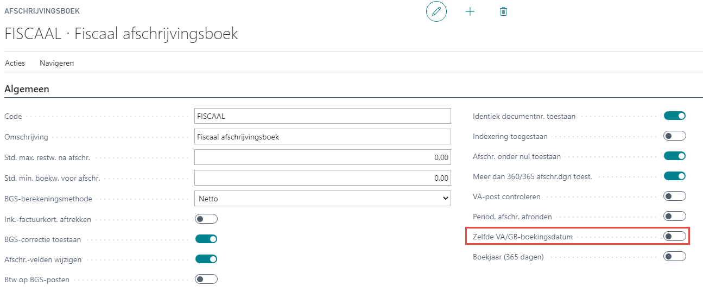Open the Navigeren menu
The width and height of the screenshot is (703, 292).
[56, 63]
